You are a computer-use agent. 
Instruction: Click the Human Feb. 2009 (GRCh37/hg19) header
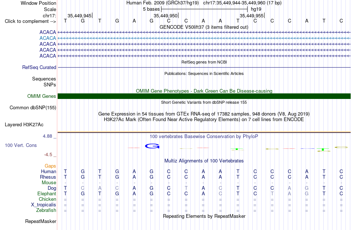click(163, 3)
